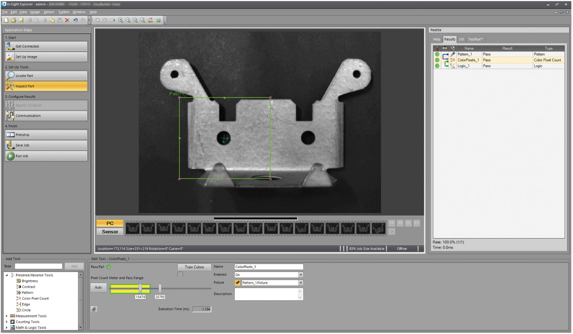Click the Train Colors button
Viewport: 573px width, 334px height.
coord(194,267)
